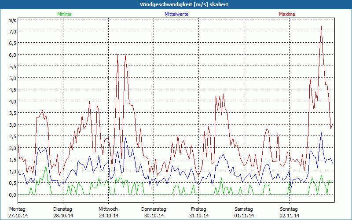Select the green 'Minima' legend label
This screenshot has width=352, height=220.
click(64, 14)
